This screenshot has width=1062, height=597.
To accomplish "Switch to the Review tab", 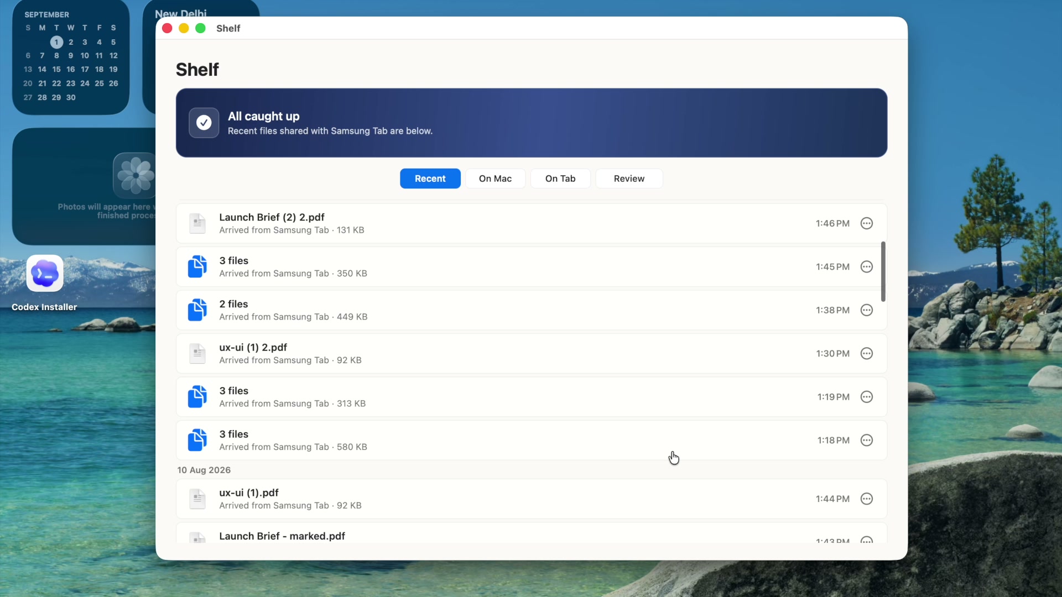I will click(629, 179).
